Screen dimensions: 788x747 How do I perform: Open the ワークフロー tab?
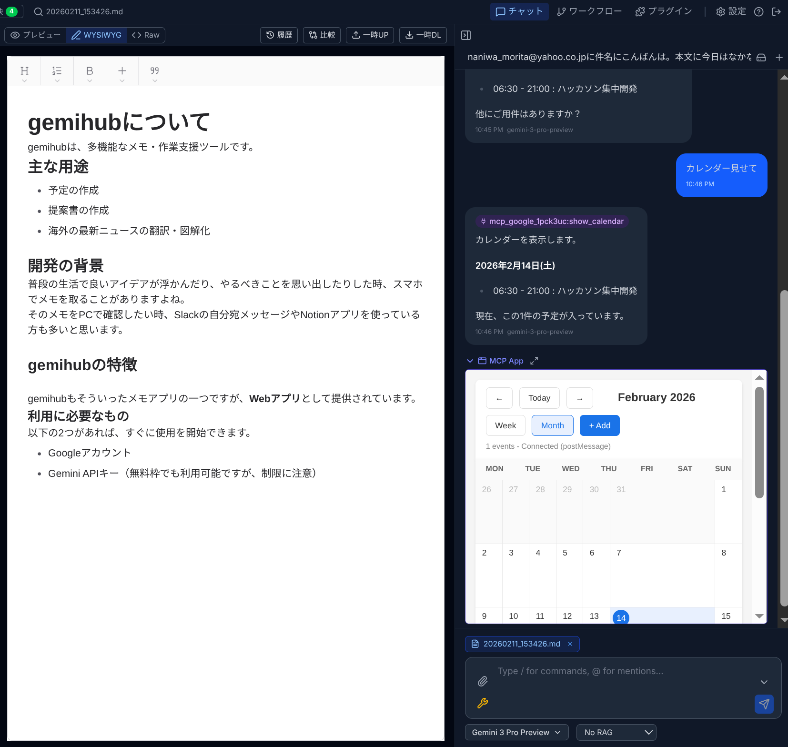point(589,11)
